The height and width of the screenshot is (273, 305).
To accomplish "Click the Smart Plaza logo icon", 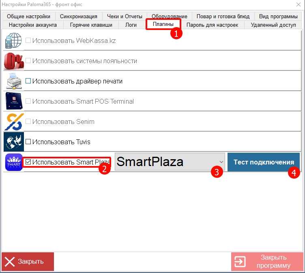I will pos(14,162).
